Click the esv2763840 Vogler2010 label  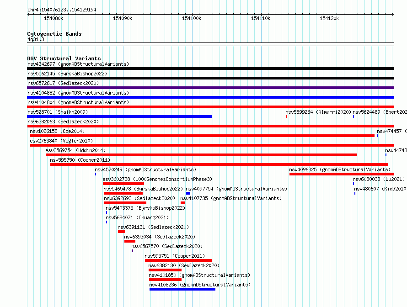pyautogui.click(x=61, y=141)
